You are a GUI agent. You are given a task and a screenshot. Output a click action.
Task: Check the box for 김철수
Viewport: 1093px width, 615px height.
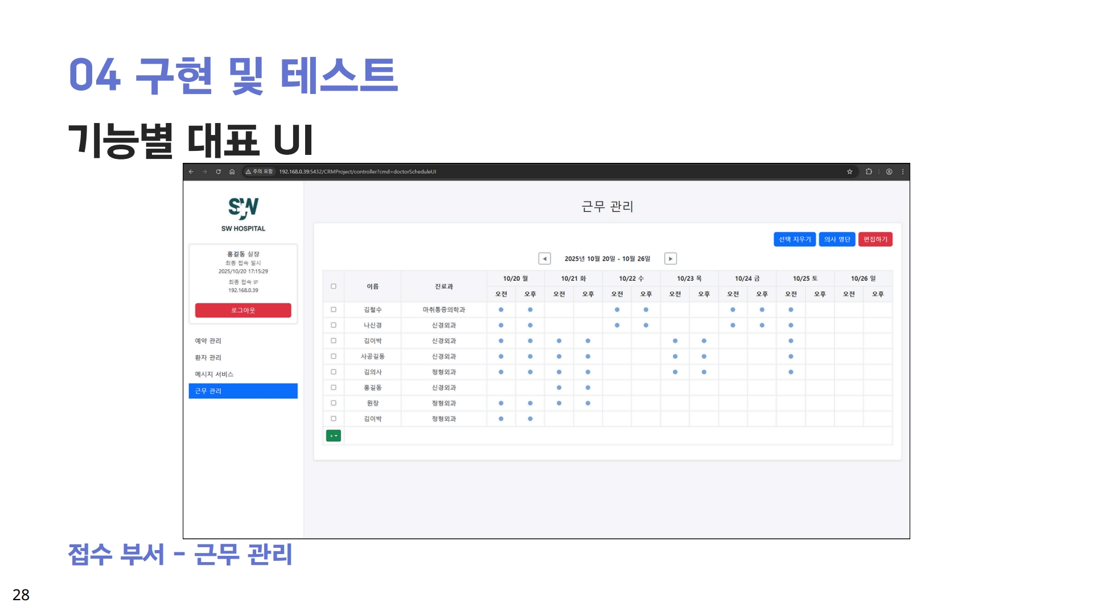(x=334, y=310)
